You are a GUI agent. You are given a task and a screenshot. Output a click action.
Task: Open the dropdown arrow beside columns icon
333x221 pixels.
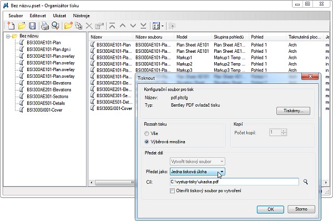pos(163,26)
